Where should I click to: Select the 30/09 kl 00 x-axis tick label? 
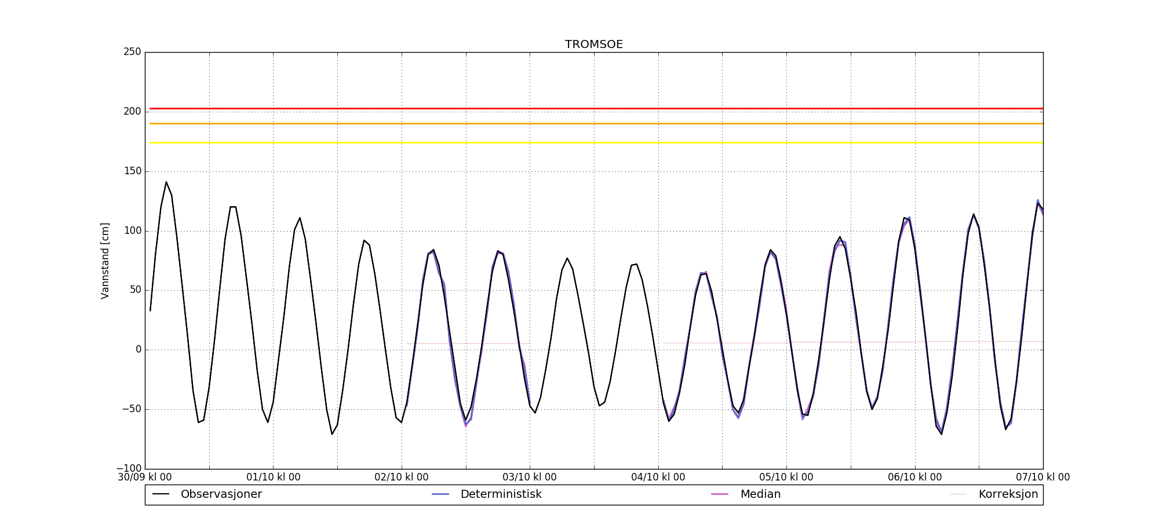[145, 478]
